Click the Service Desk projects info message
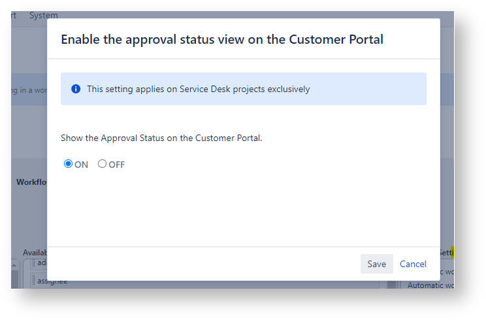The width and height of the screenshot is (486, 320). click(198, 89)
